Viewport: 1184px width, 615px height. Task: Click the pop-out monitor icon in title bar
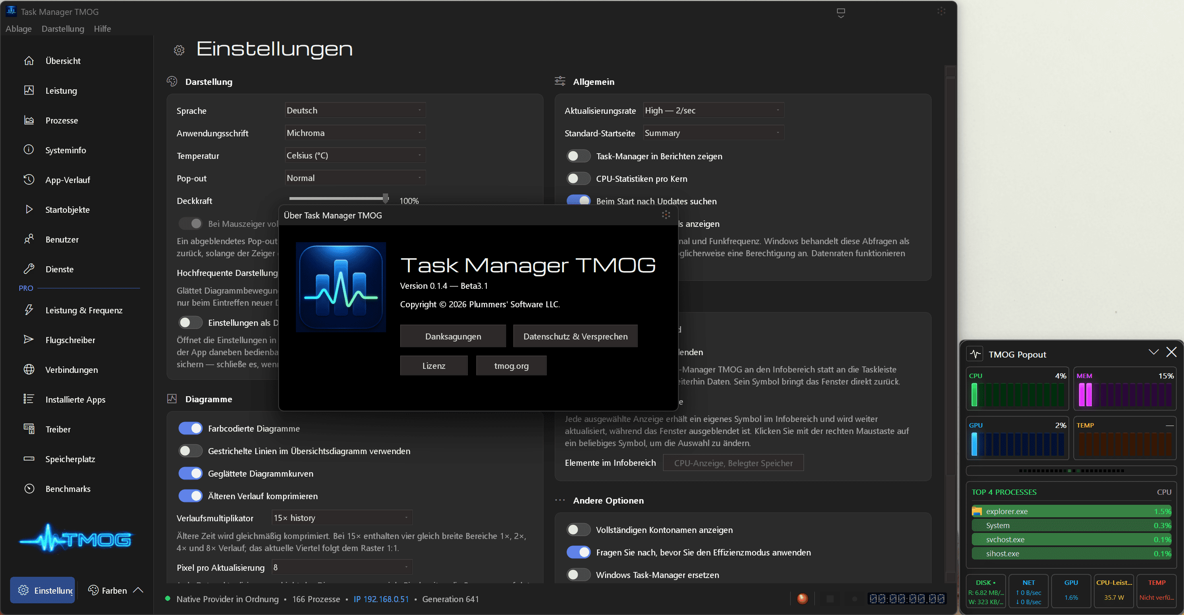point(841,12)
